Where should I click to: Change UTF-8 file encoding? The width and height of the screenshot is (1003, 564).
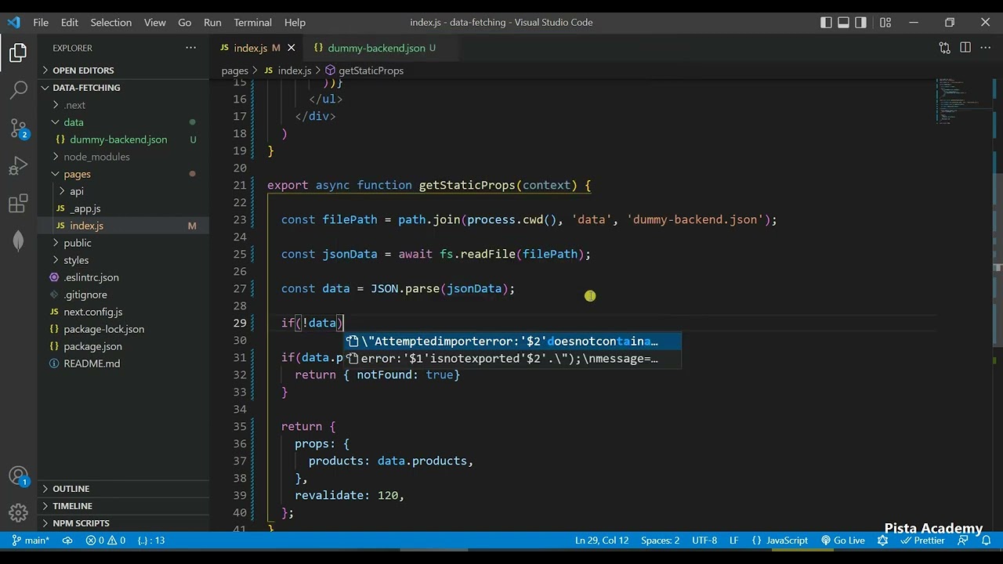tap(704, 540)
